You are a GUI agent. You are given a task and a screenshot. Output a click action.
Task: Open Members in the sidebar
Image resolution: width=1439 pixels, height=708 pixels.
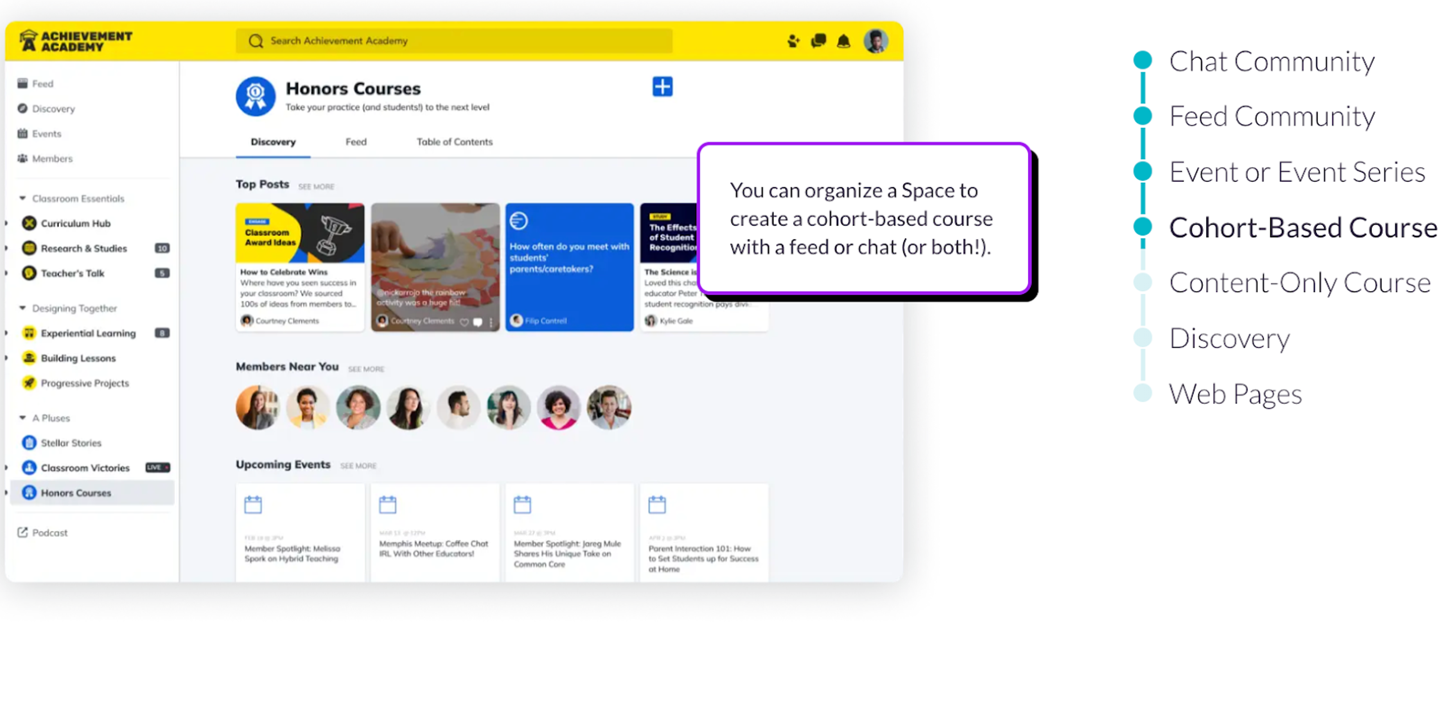[x=45, y=159]
